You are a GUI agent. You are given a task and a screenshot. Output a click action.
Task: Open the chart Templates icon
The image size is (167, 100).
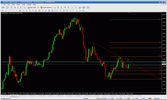point(88,7)
